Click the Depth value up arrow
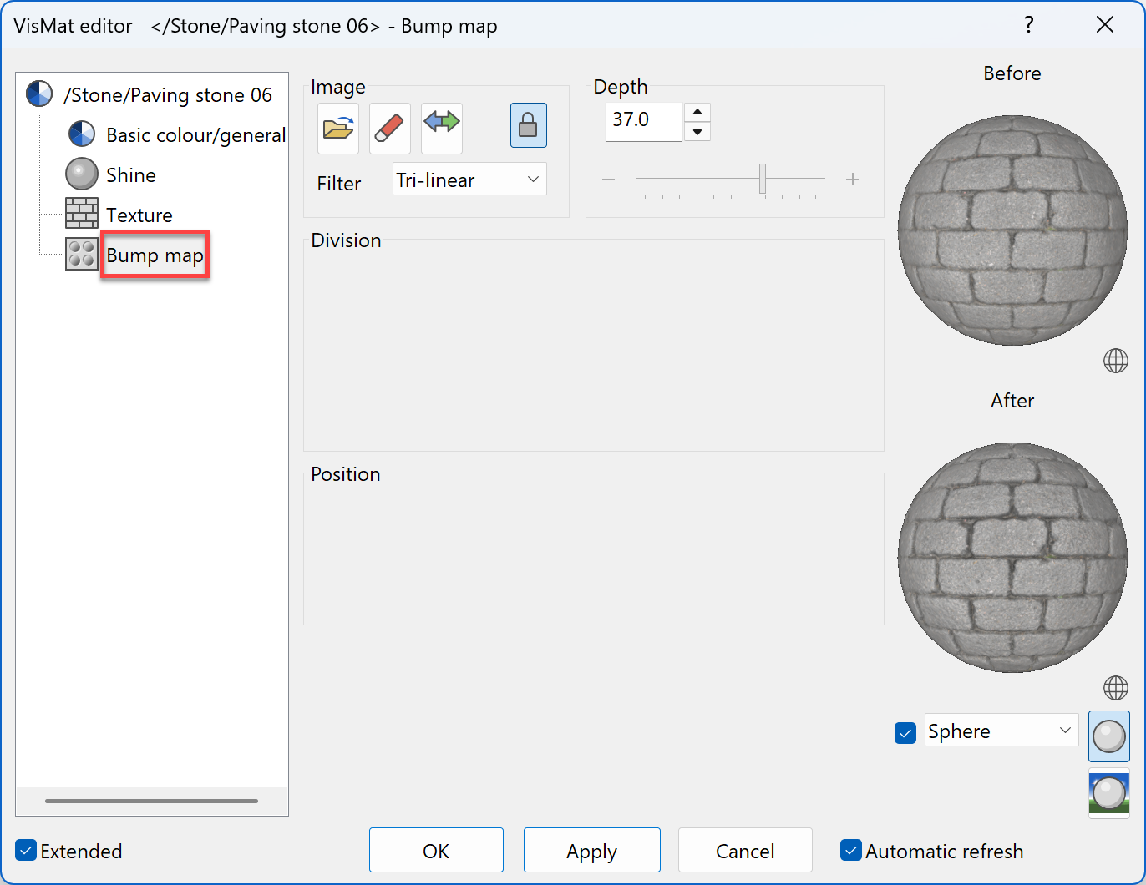The height and width of the screenshot is (885, 1146). coord(697,113)
